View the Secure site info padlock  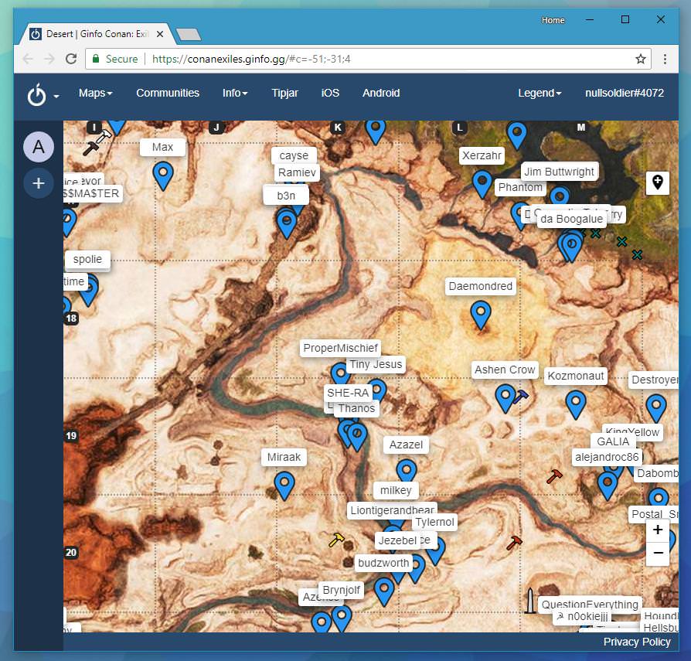(95, 59)
